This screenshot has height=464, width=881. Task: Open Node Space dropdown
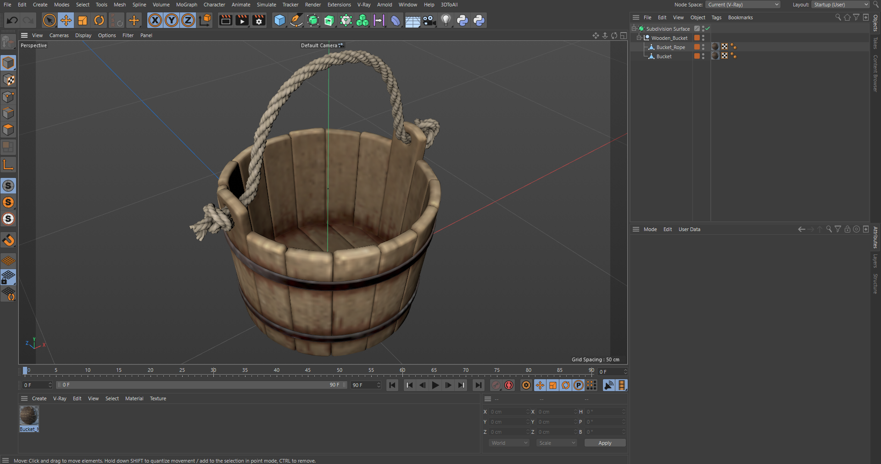pos(742,5)
